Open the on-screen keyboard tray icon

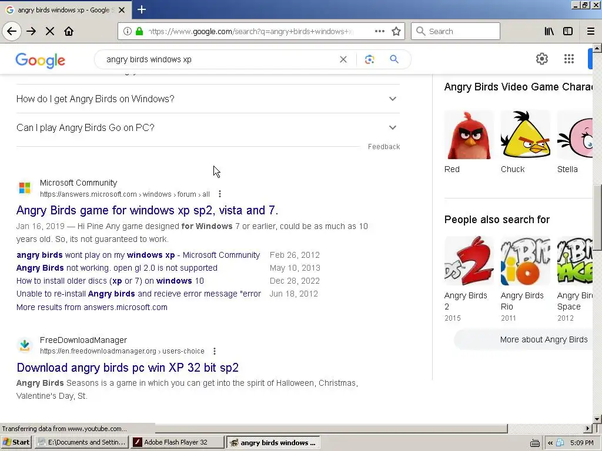535,443
